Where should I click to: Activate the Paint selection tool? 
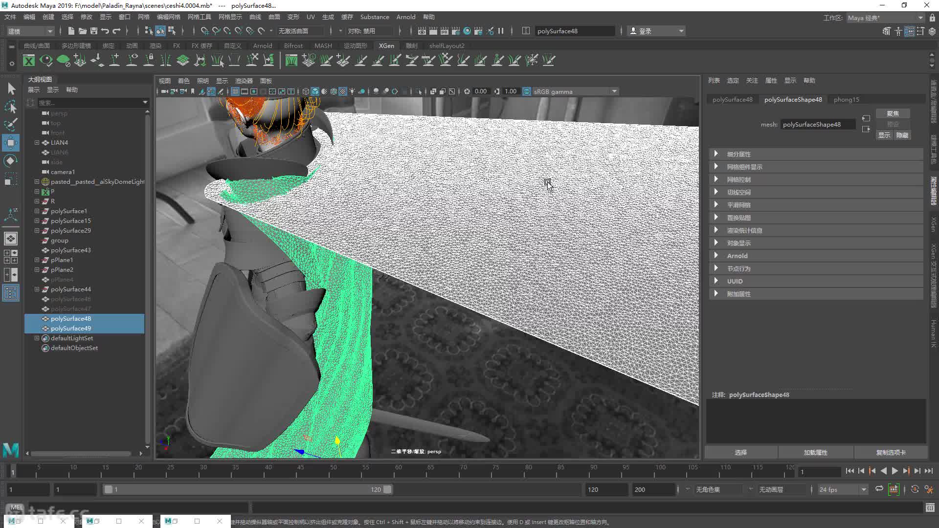coord(11,125)
